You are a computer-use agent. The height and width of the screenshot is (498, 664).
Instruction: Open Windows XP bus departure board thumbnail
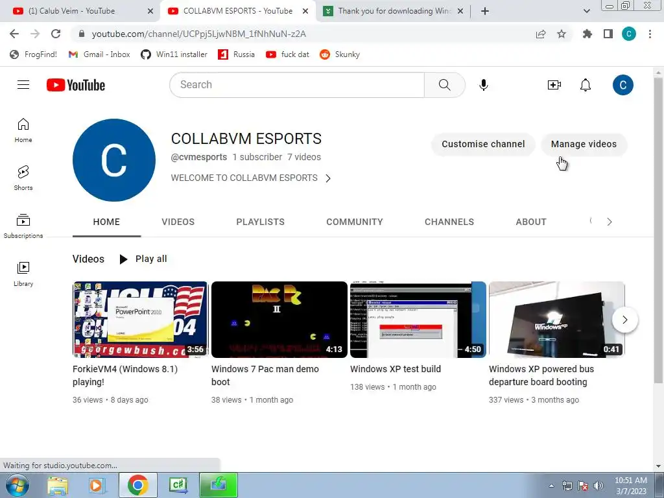[x=557, y=320]
